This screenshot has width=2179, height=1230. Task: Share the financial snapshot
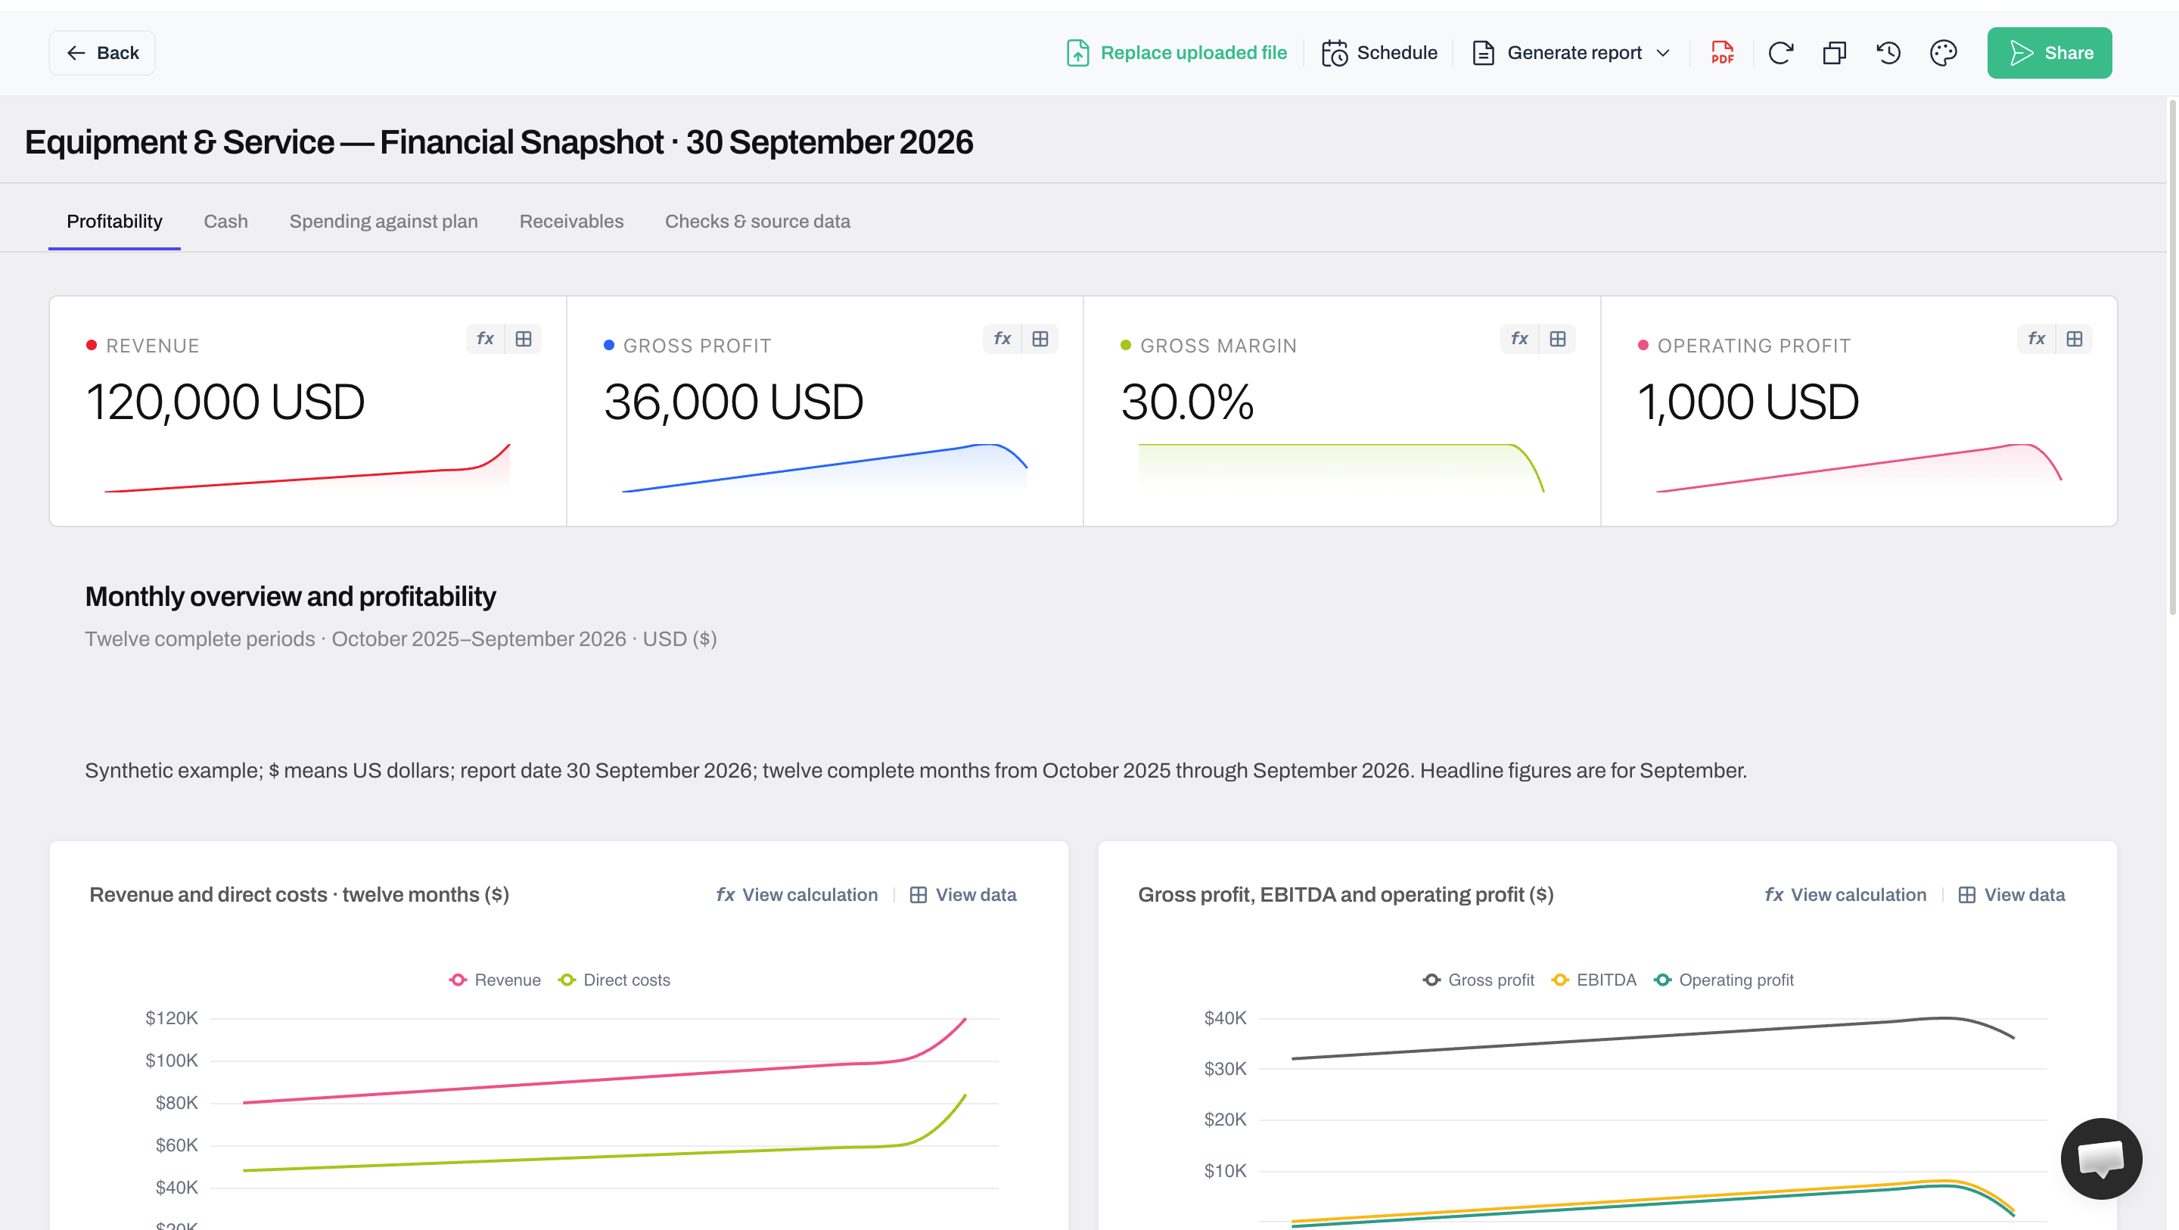[x=2049, y=52]
